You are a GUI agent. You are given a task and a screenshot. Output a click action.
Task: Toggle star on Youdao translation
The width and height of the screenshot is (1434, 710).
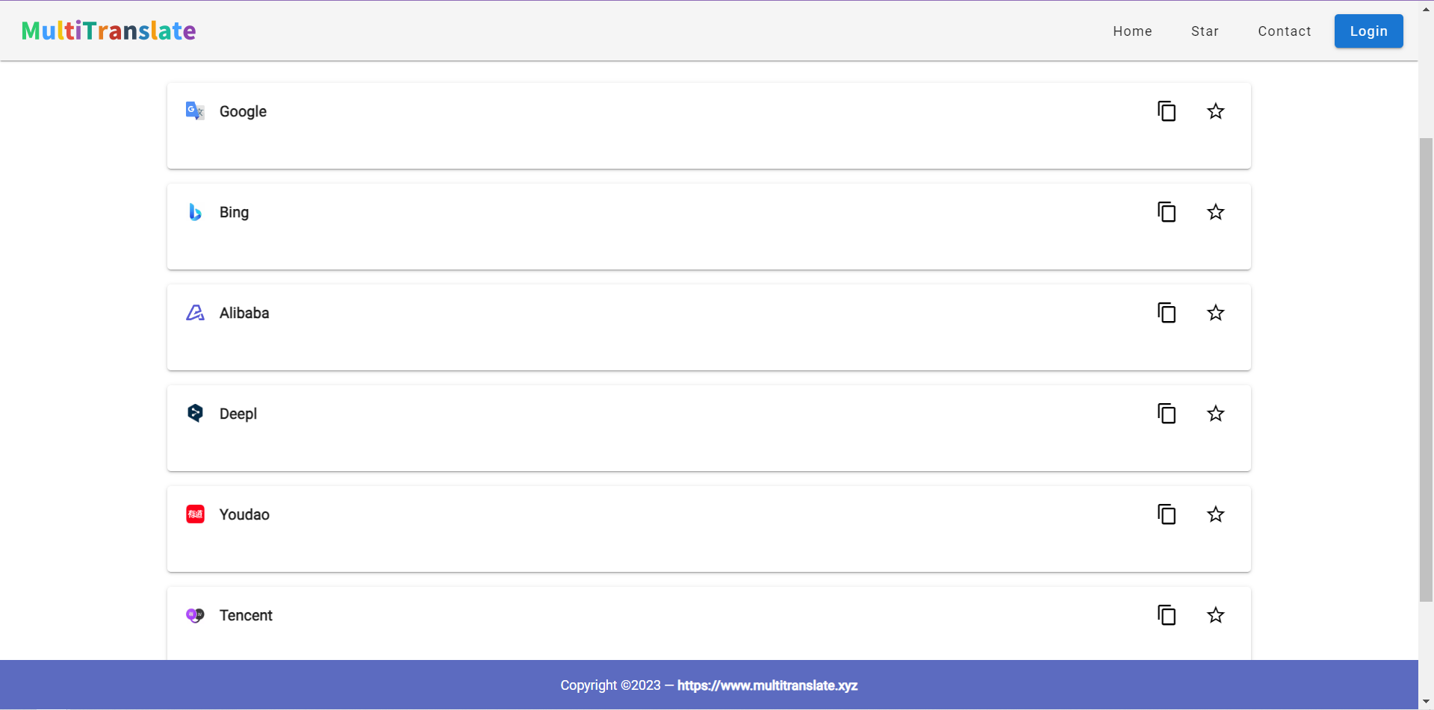(1216, 514)
